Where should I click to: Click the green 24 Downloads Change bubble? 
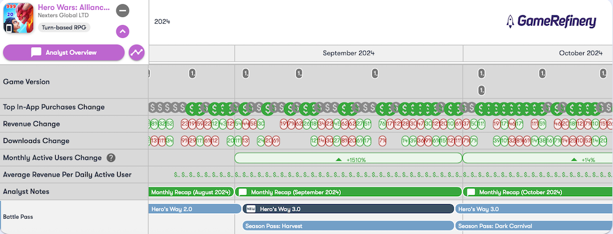tap(261, 141)
